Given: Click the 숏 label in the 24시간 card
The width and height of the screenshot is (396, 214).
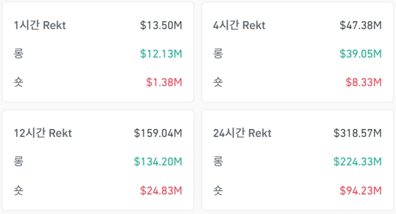Looking at the screenshot, I should (218, 190).
